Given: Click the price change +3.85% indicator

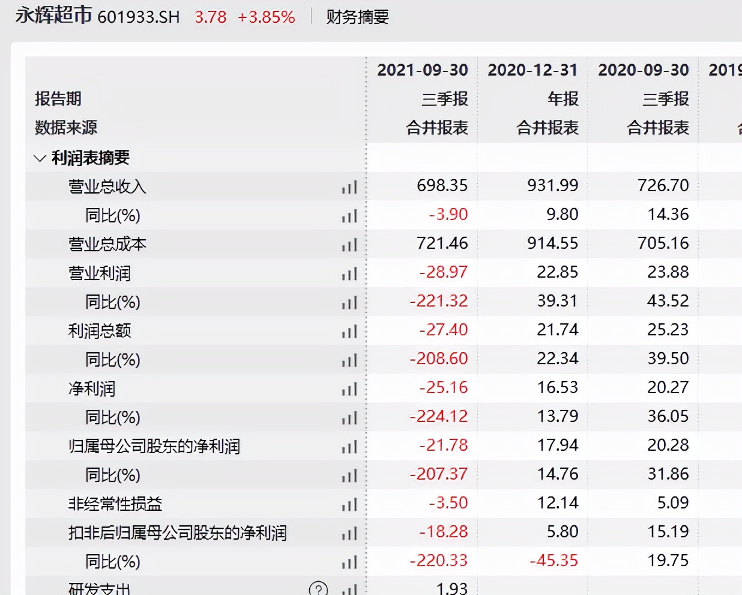Looking at the screenshot, I should point(267,17).
